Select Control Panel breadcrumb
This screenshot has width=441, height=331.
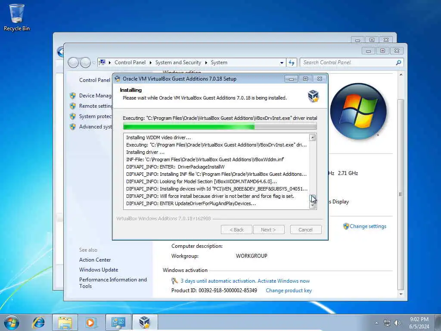[x=130, y=62]
